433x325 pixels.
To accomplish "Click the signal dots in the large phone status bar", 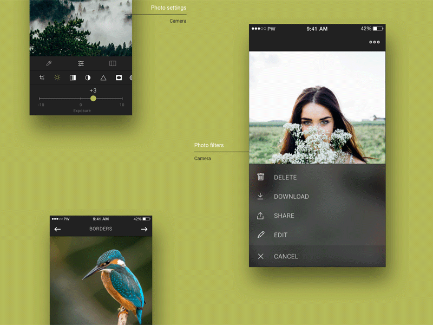I will [259, 29].
